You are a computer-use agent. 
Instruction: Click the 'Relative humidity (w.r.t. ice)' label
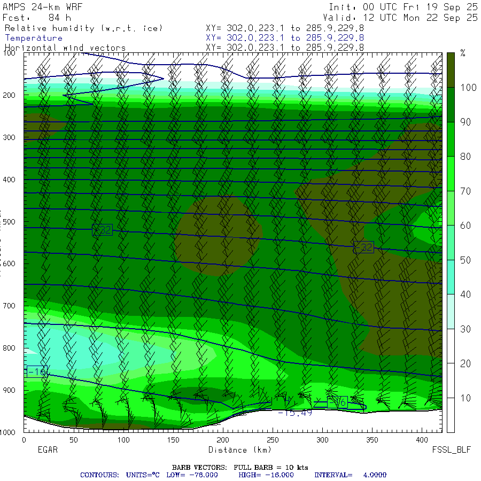pyautogui.click(x=83, y=28)
